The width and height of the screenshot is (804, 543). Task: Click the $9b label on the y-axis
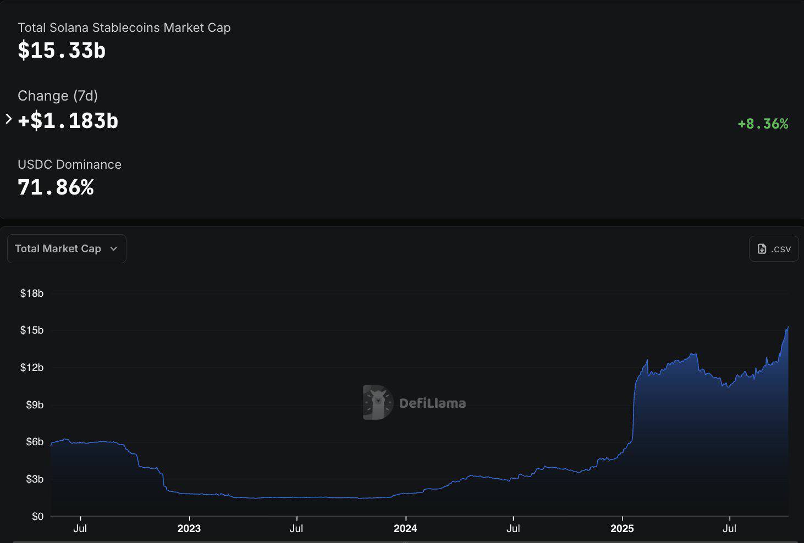click(35, 405)
